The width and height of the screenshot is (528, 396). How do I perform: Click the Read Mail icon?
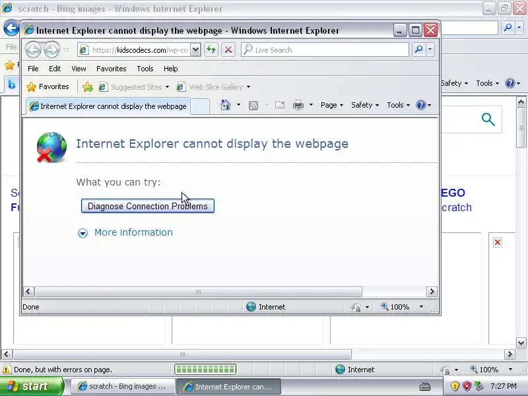pyautogui.click(x=279, y=105)
